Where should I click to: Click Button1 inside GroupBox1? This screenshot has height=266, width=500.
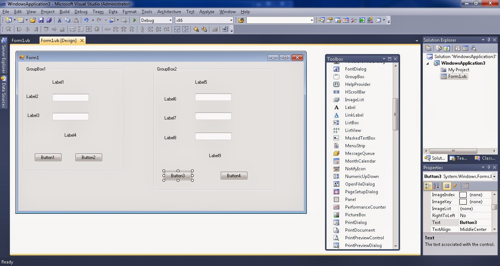48,157
